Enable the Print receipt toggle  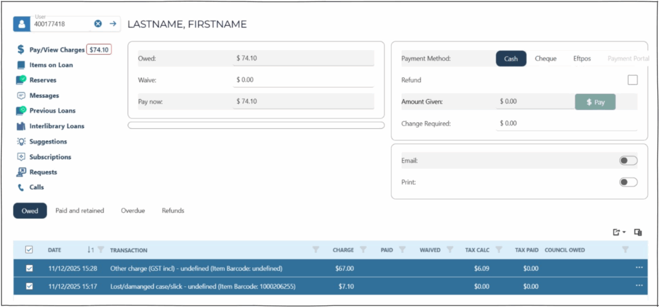coord(627,182)
